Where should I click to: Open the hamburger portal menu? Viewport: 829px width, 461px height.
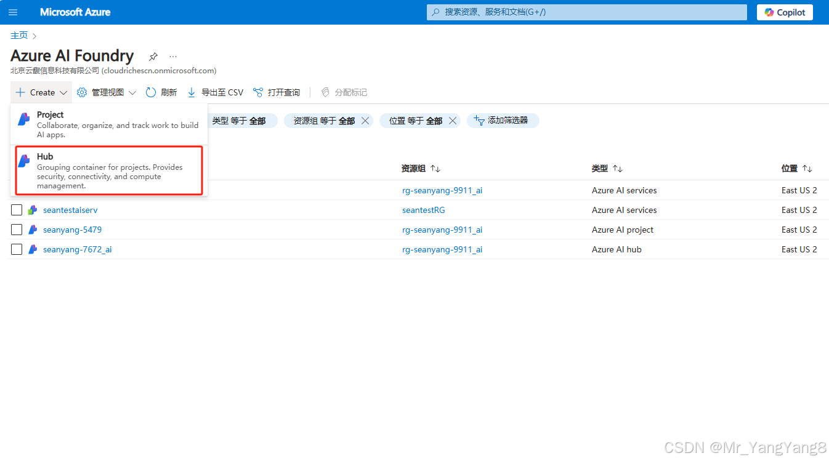(x=13, y=12)
